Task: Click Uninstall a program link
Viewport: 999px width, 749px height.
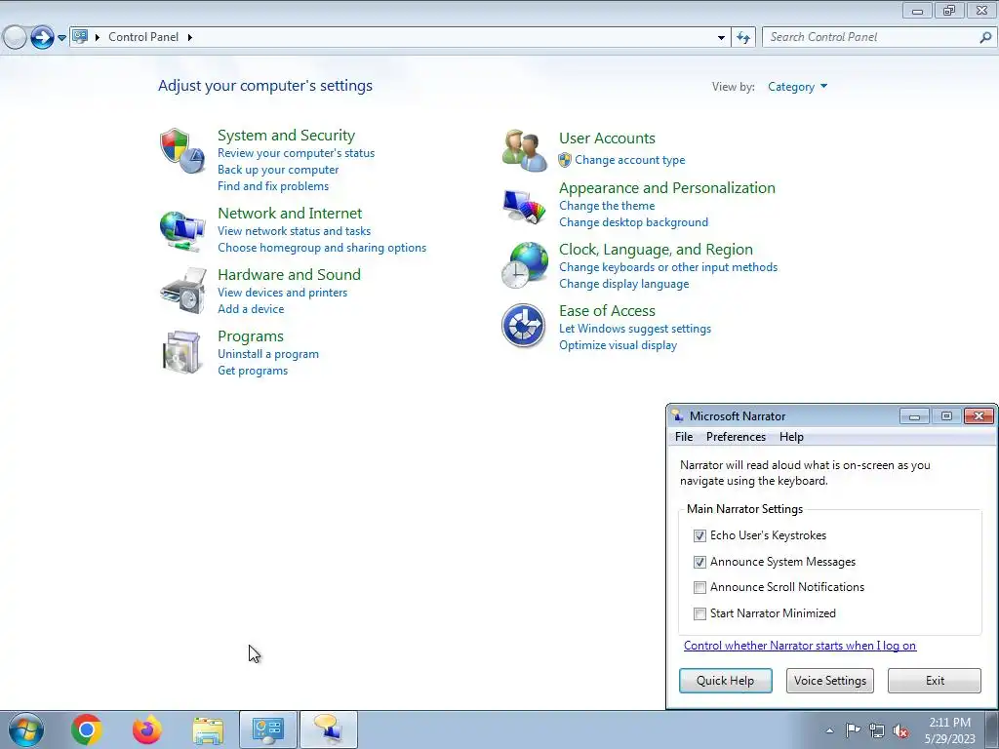Action: pyautogui.click(x=267, y=353)
